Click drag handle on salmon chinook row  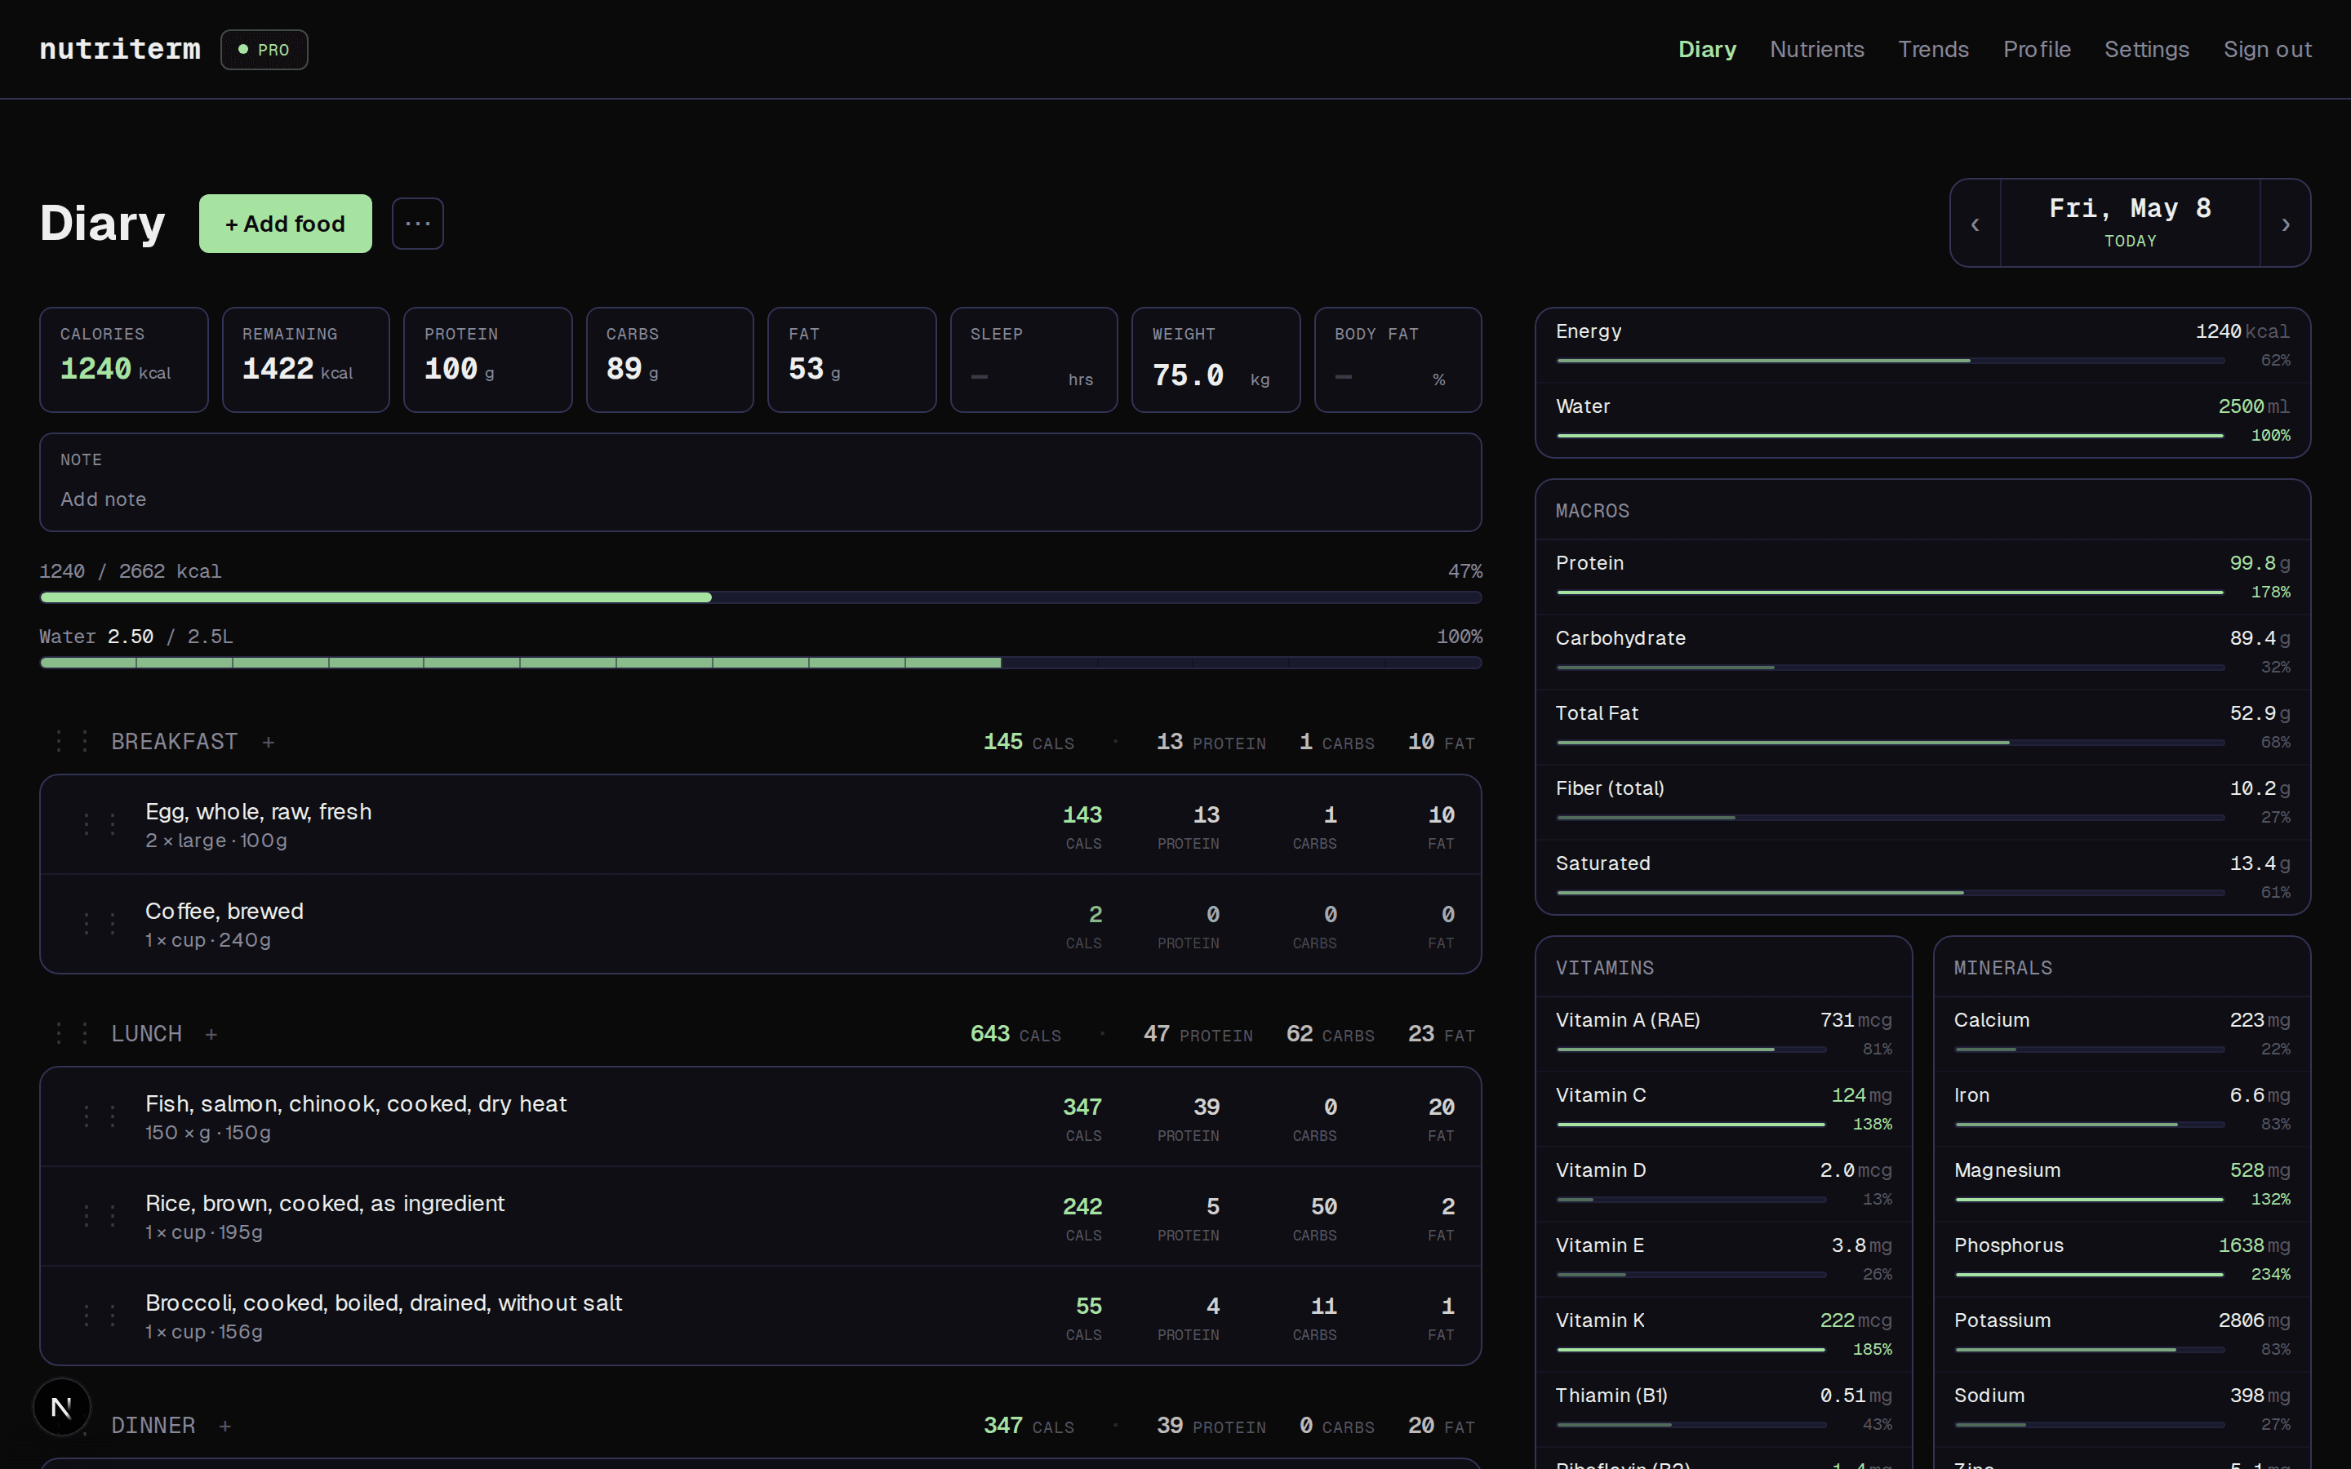coord(99,1117)
